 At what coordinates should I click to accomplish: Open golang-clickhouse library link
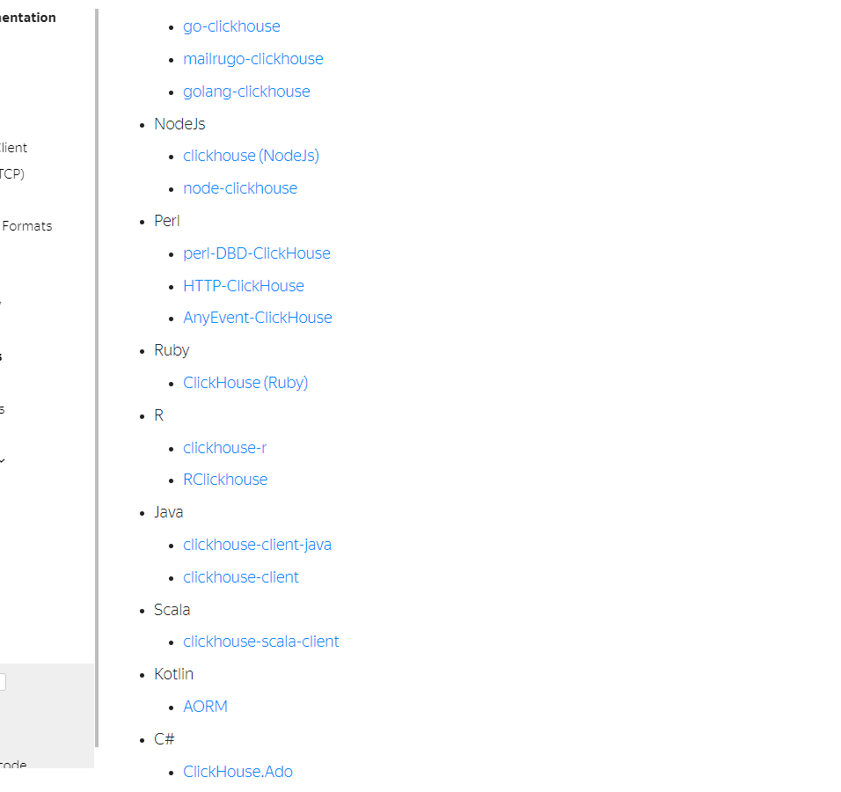click(246, 92)
